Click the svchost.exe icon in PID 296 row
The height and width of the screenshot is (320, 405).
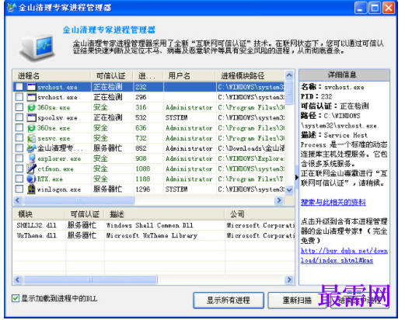31,97
